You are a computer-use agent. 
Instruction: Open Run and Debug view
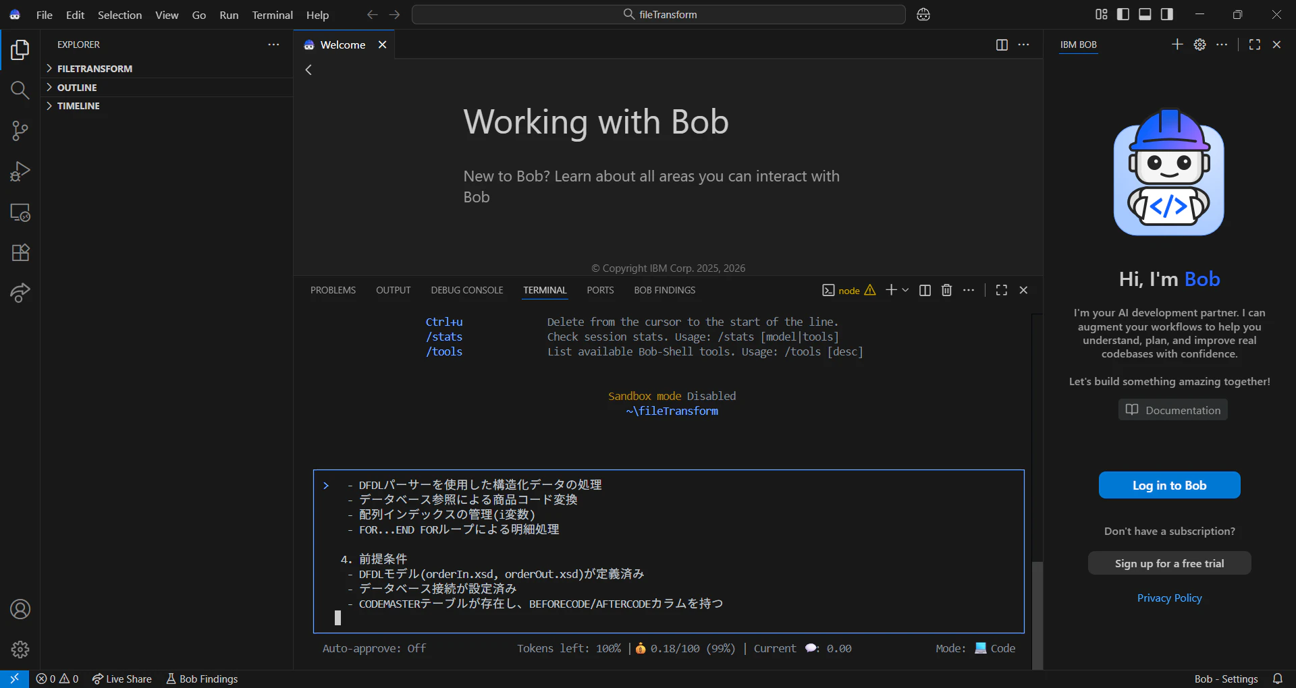coord(20,171)
